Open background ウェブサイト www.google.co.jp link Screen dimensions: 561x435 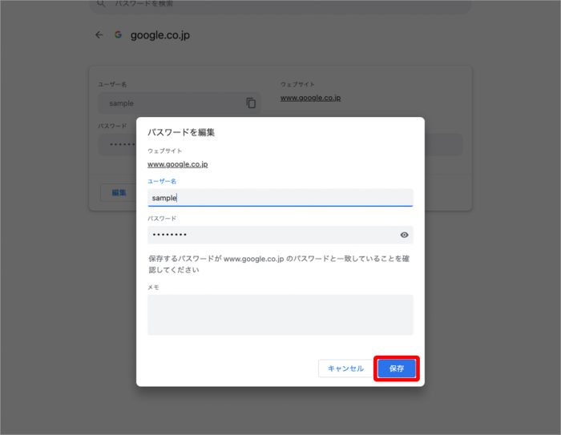(x=310, y=98)
